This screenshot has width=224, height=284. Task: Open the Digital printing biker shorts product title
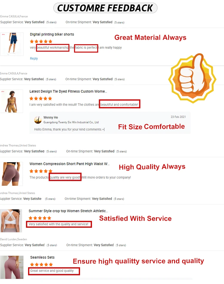52,34
